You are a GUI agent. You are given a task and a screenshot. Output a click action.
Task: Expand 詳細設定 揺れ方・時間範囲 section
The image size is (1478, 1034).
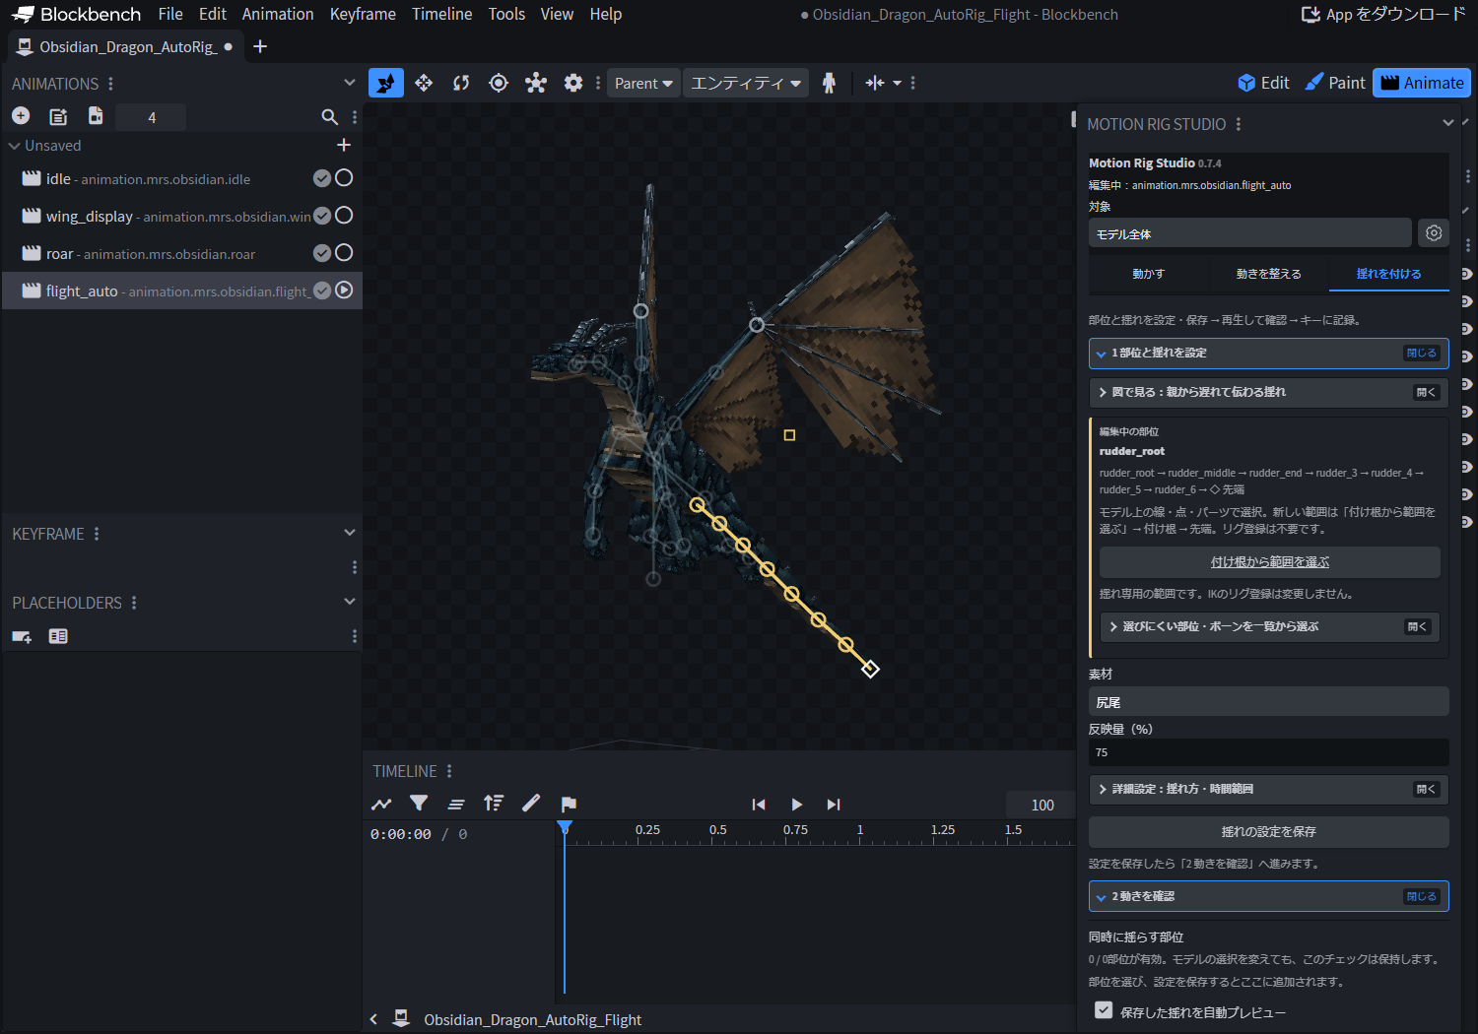[x=1269, y=789]
